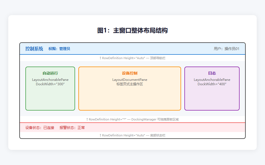Select the 标签页式主操作区 text
The width and height of the screenshot is (265, 165).
click(x=130, y=84)
